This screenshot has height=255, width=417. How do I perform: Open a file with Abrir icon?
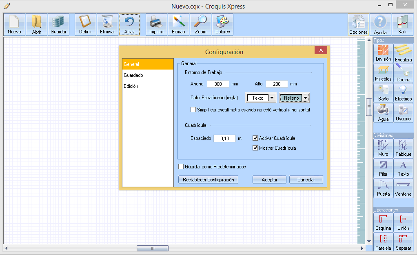36,25
